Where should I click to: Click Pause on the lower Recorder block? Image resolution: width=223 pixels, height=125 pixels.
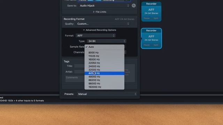[147, 45]
